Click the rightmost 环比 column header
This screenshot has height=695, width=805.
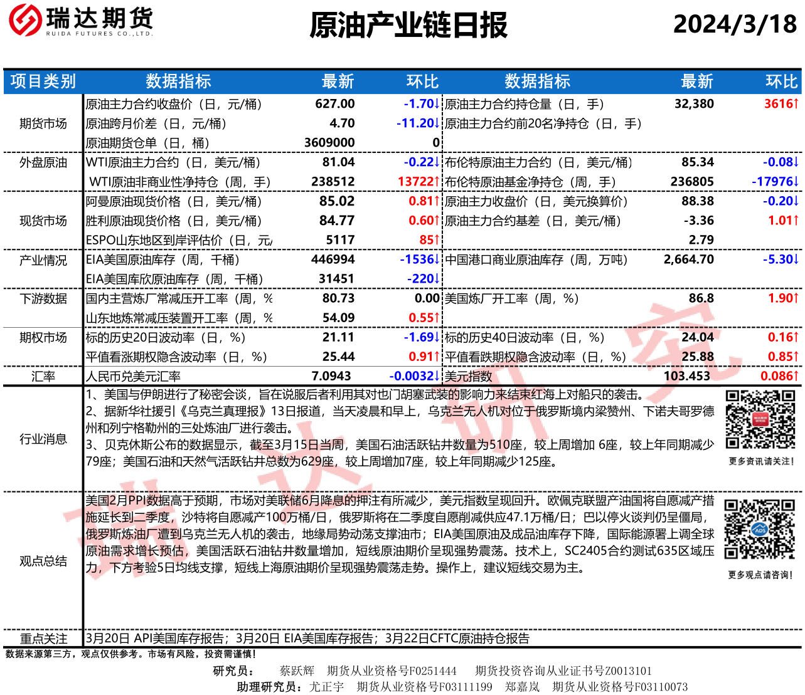coord(781,81)
